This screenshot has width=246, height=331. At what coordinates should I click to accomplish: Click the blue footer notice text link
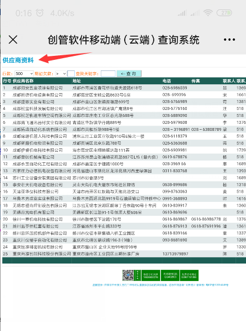(x=160, y=285)
